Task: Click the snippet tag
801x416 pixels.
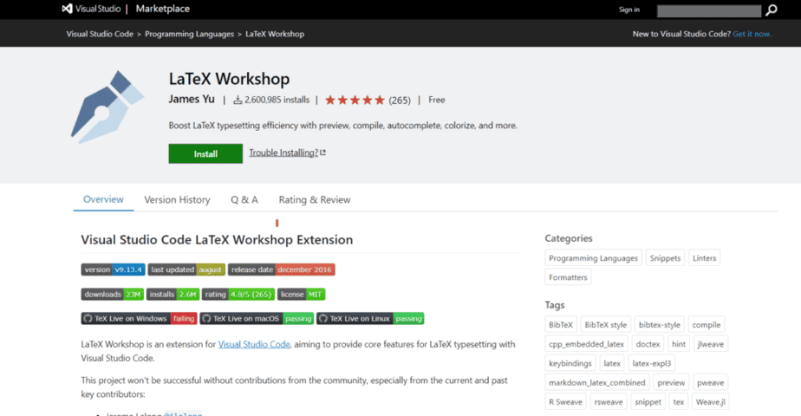Action: [x=648, y=402]
